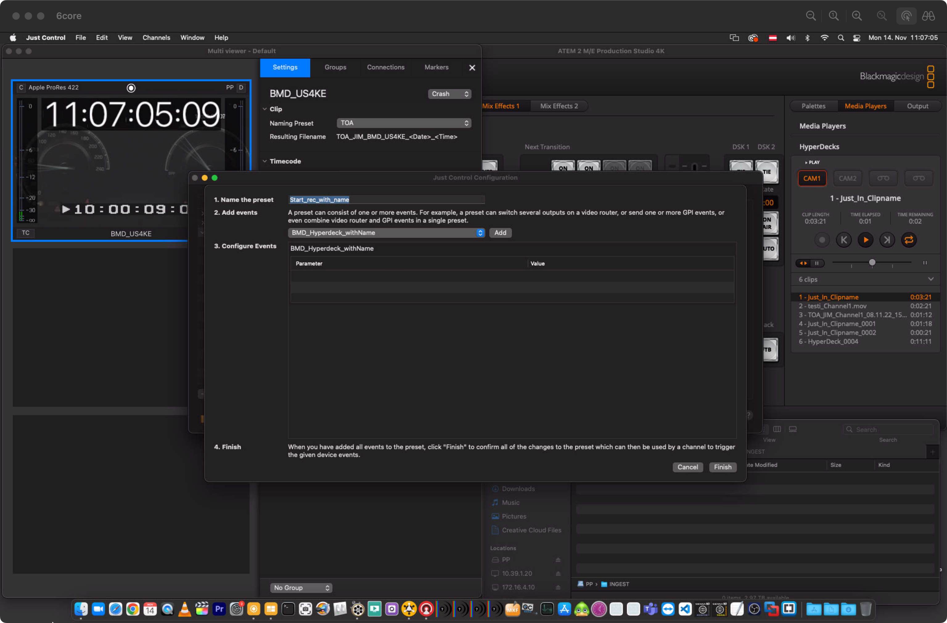Viewport: 947px width, 623px height.
Task: Click the record indicator in the BMD_US4KE viewer
Action: click(131, 88)
